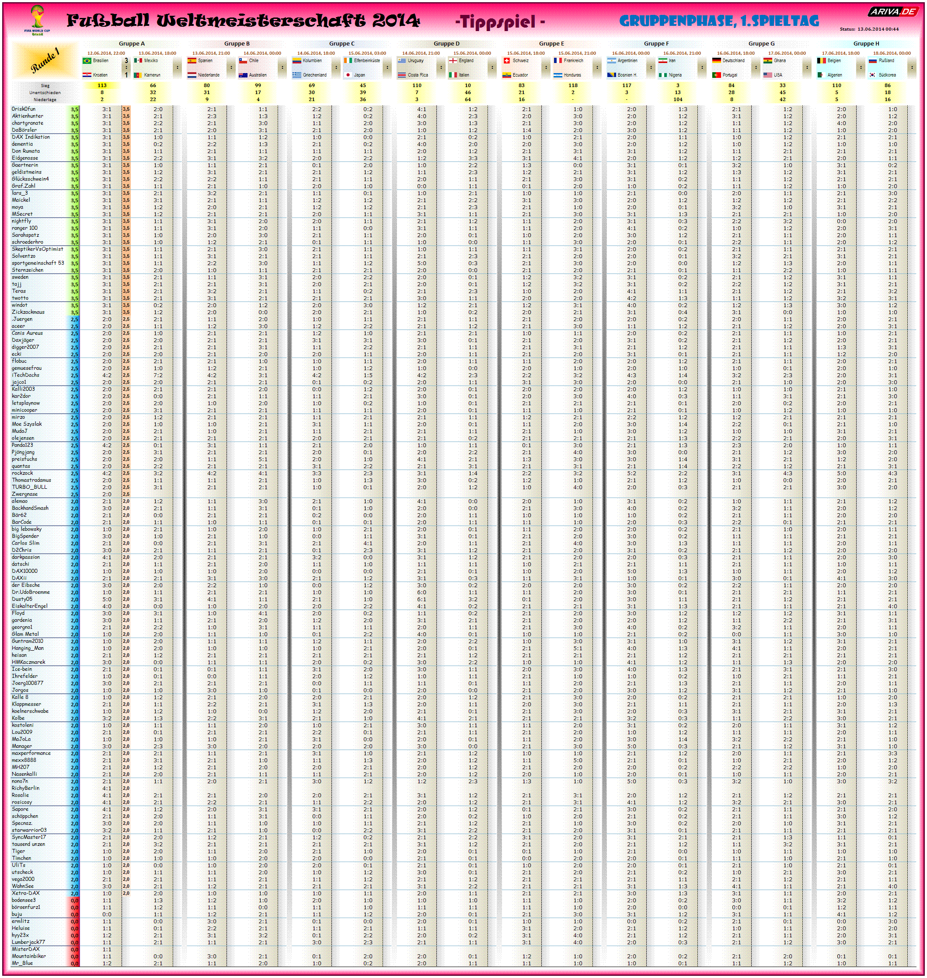
Task: Select the Iran flag icon
Action: (x=663, y=61)
